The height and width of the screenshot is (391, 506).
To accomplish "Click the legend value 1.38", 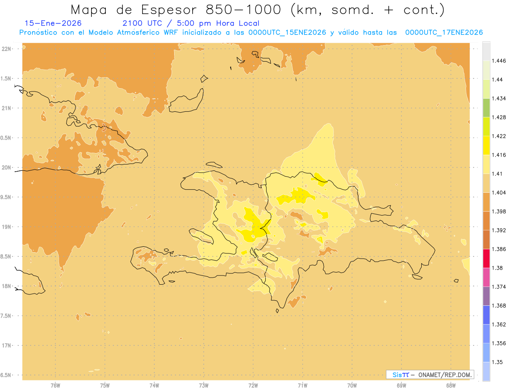I will pos(498,268).
